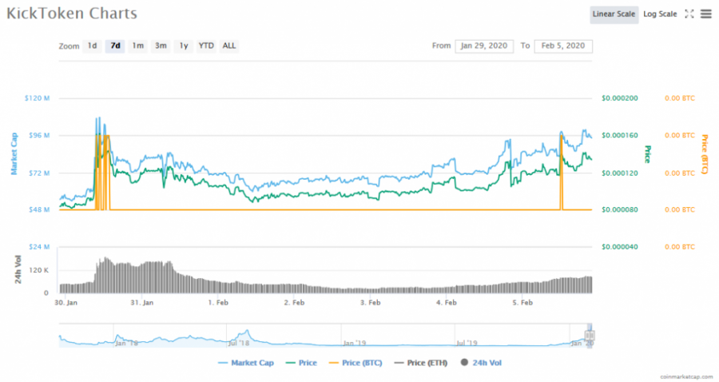Click the $0.000120 price axis label

(619, 173)
